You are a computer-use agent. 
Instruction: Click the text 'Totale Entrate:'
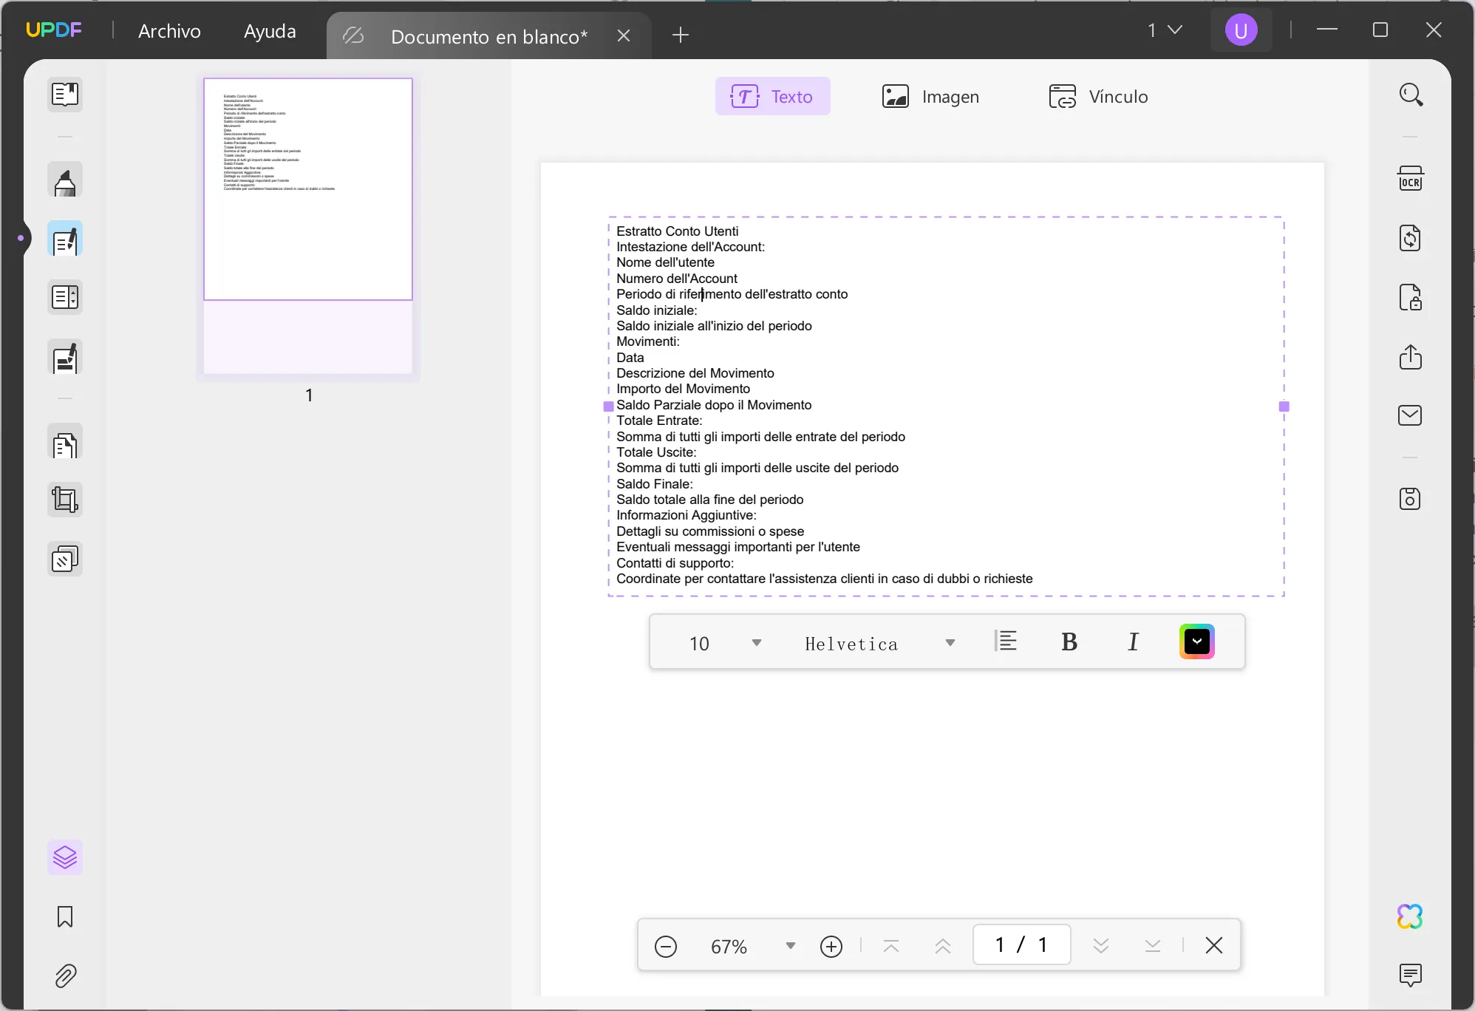coord(660,421)
